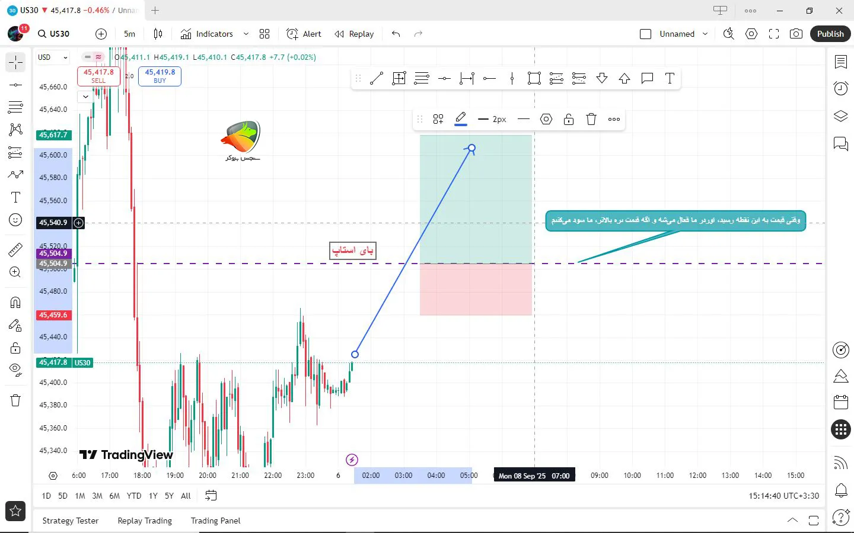
Task: Open the Unnamed layout dropdown
Action: coord(706,34)
